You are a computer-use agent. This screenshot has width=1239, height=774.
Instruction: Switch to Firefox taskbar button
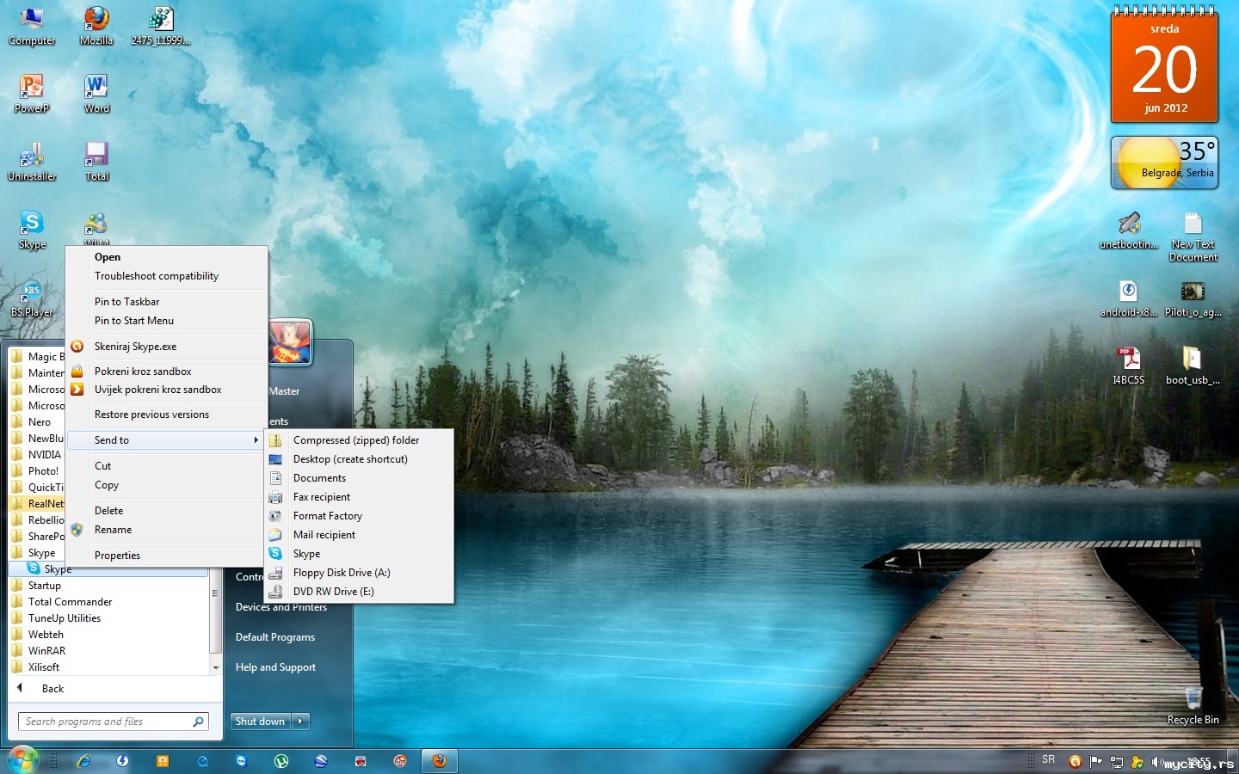coord(439,761)
